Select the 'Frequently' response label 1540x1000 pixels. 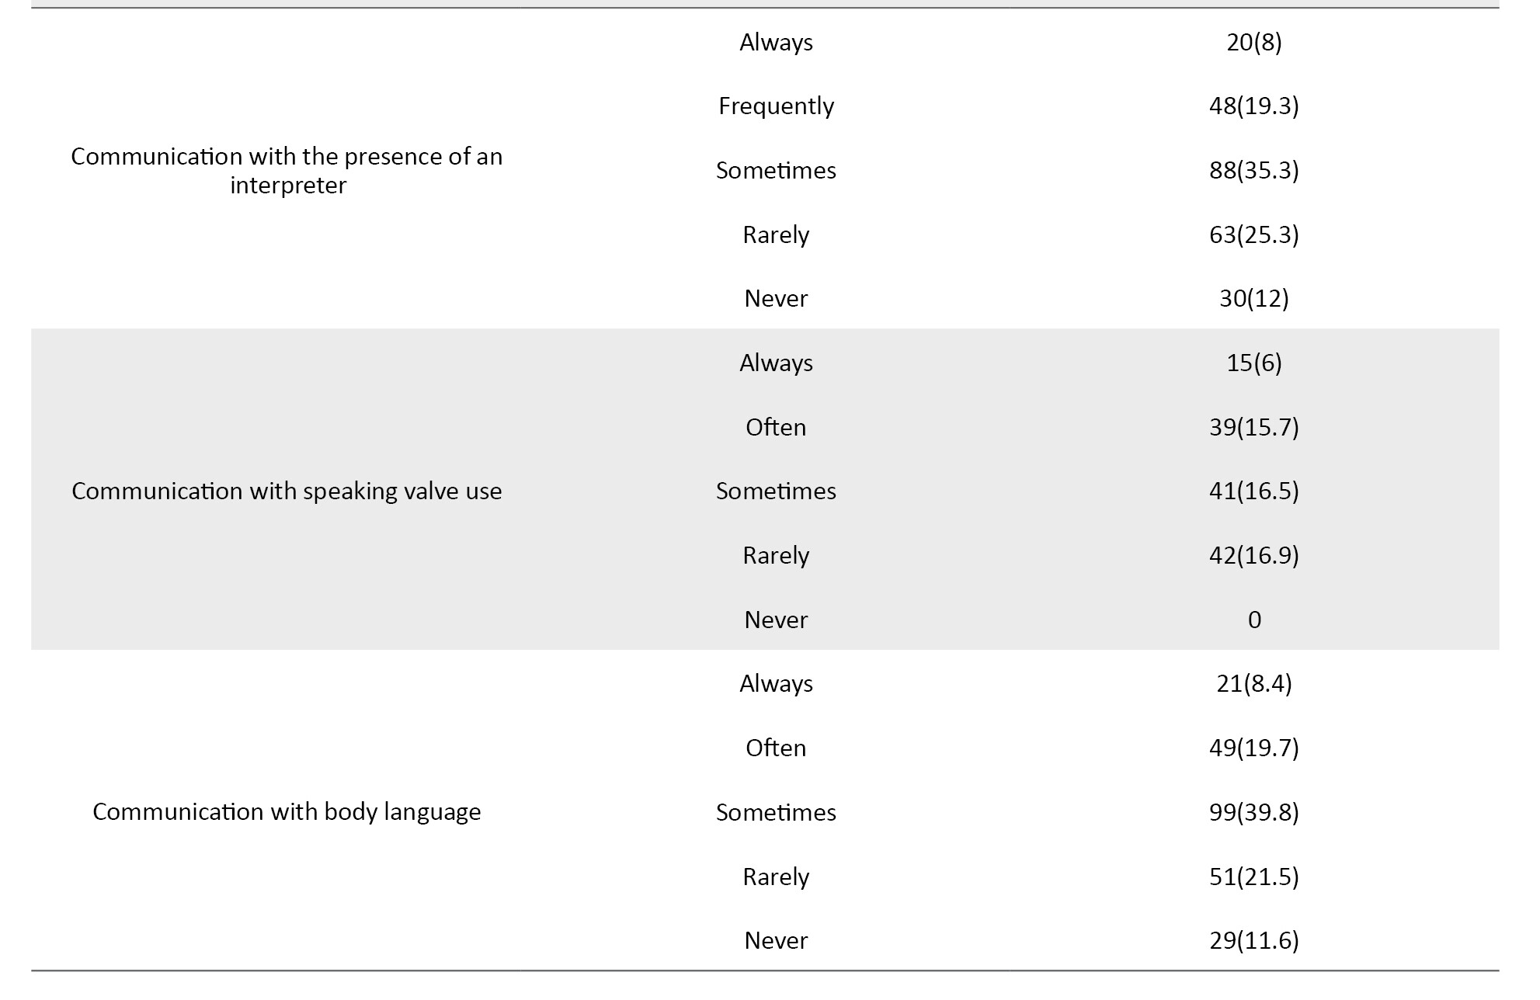click(776, 106)
